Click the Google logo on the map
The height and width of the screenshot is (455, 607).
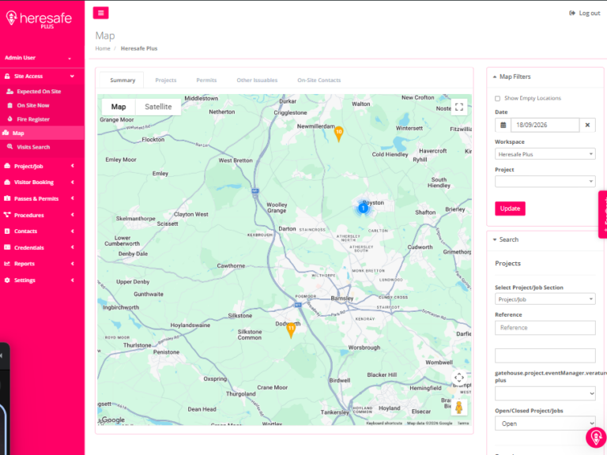(x=113, y=419)
